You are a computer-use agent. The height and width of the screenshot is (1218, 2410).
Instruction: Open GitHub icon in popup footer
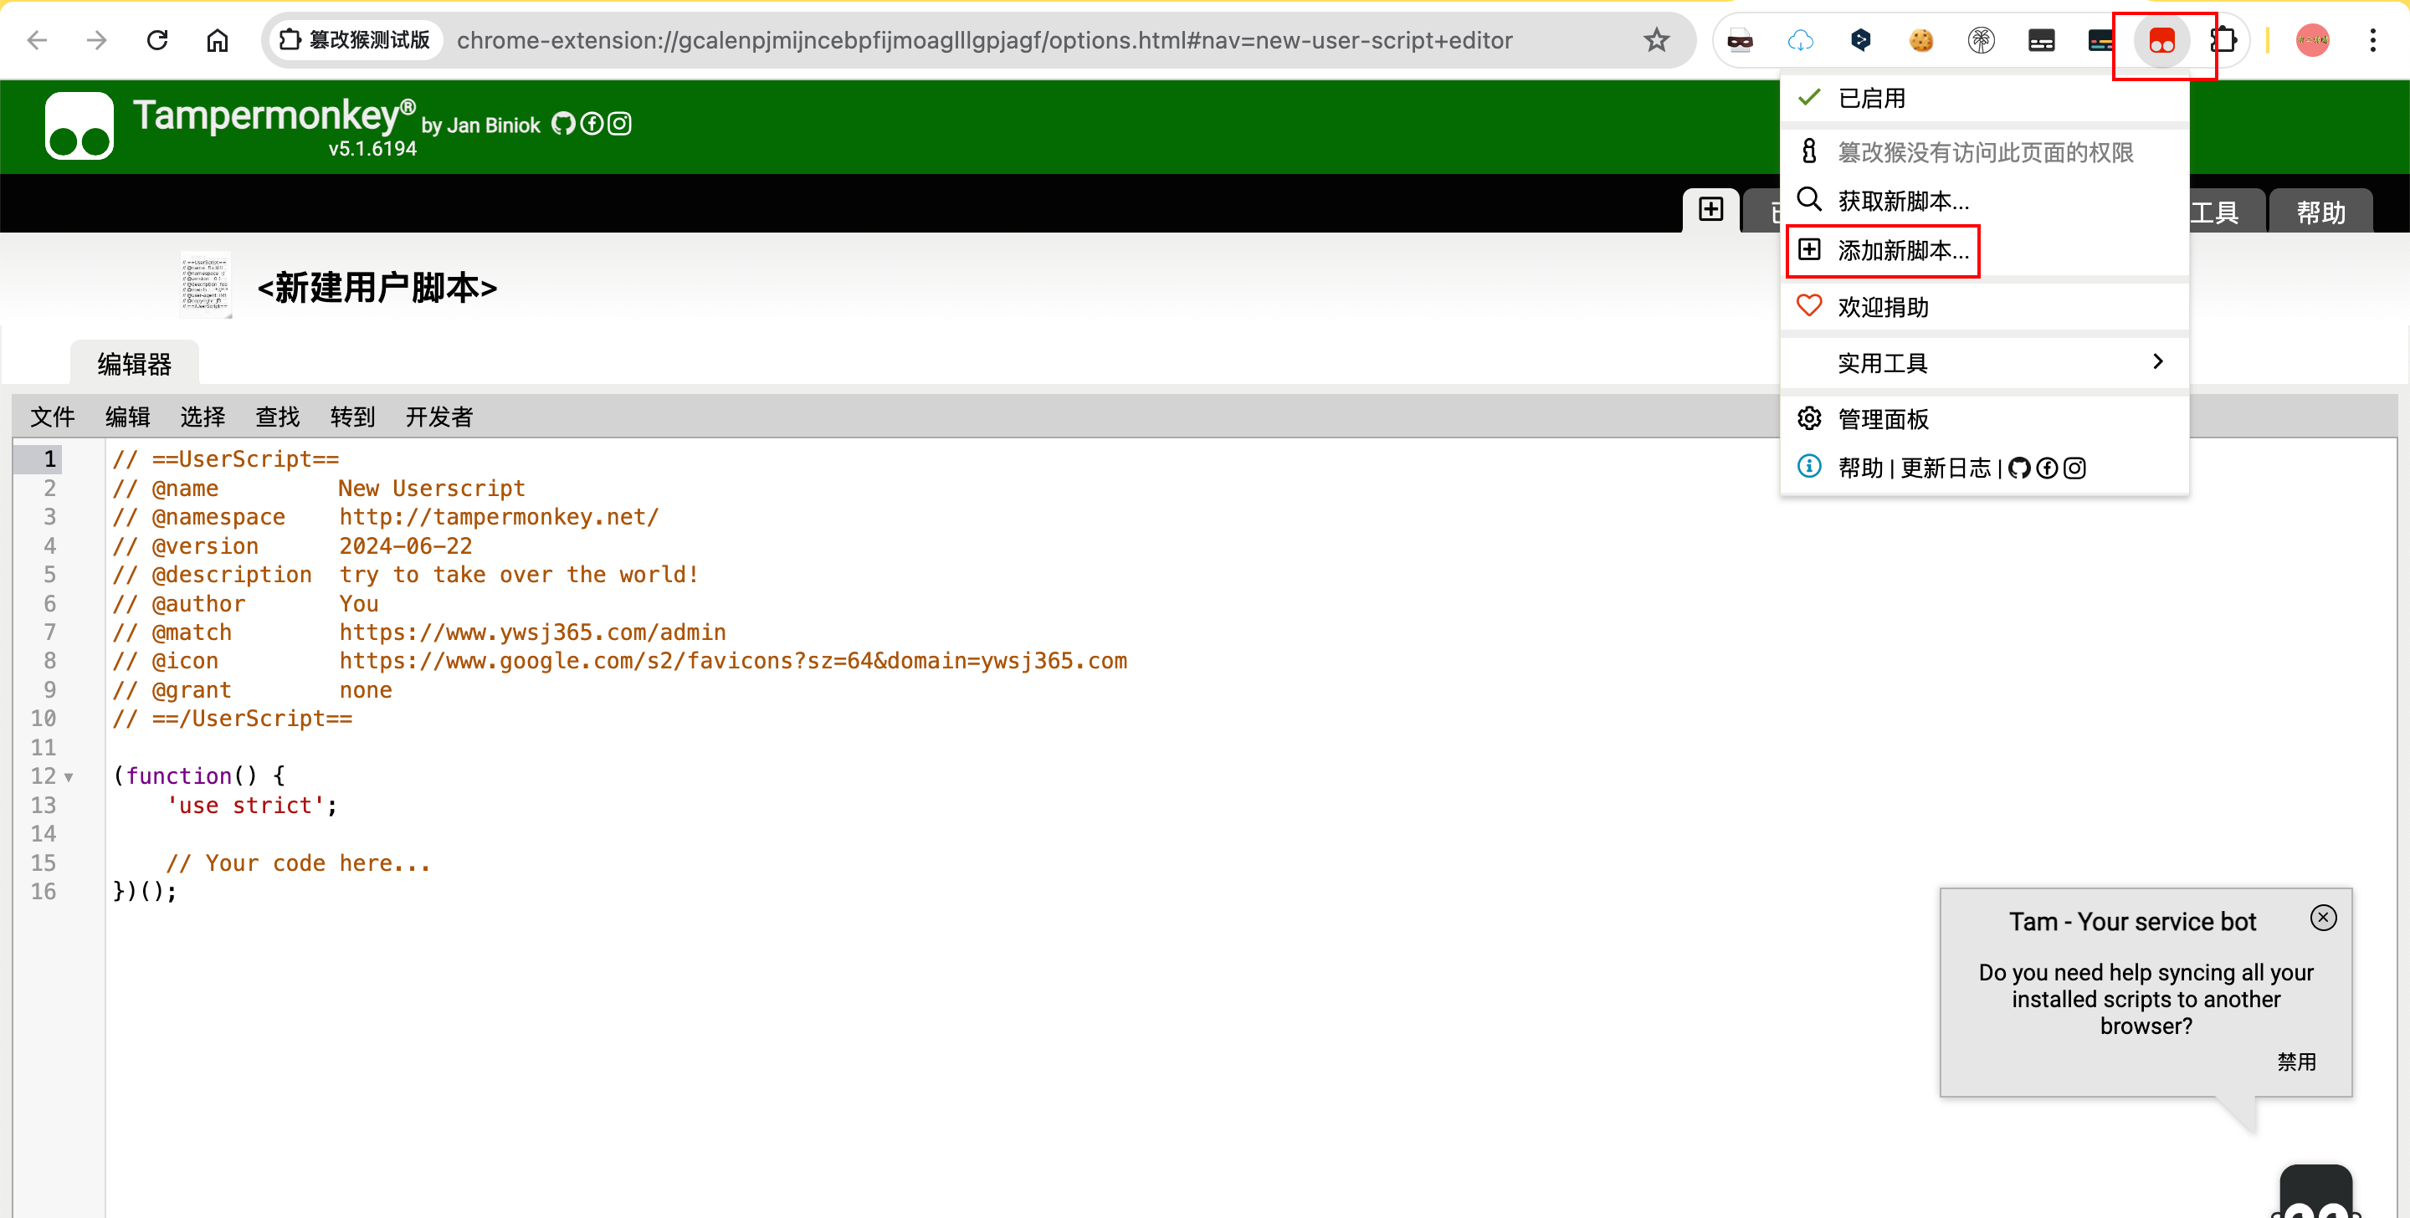2020,468
